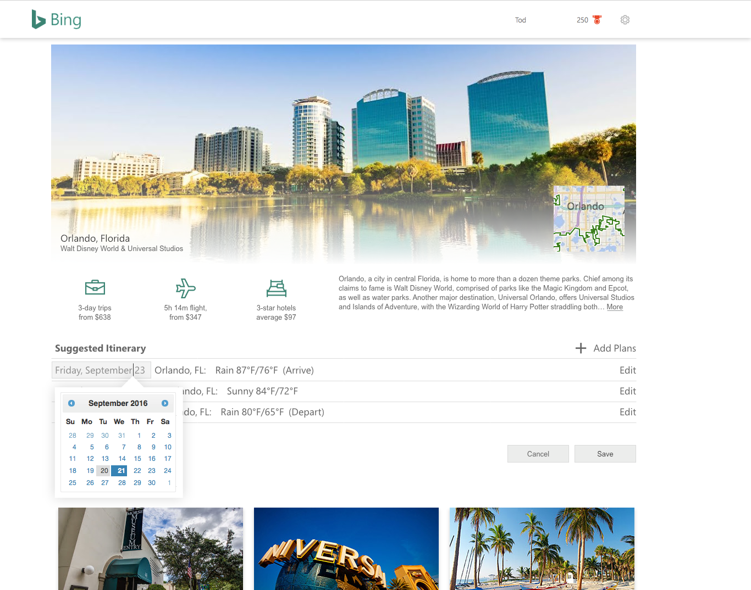Go to previous month in calendar

coord(71,403)
